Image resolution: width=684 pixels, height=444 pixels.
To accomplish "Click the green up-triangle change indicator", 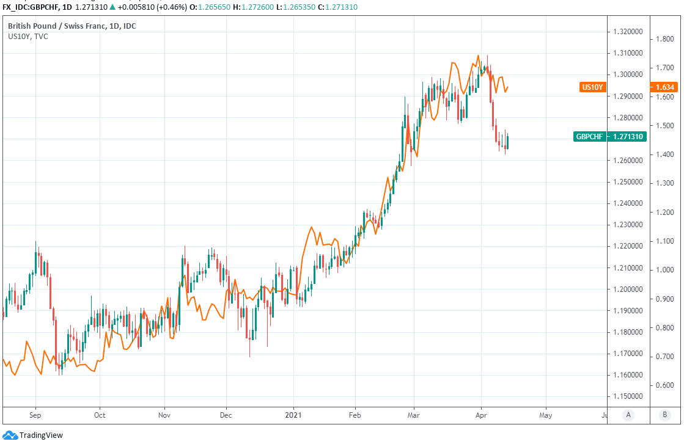I will pos(112,7).
